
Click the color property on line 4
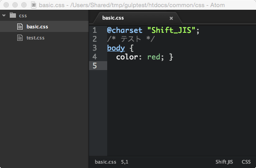[127, 57]
